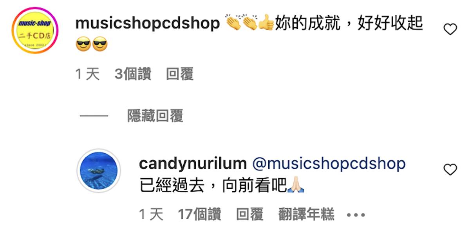Follow the @musicshopcdshop mention link
The width and height of the screenshot is (470, 247).
[x=329, y=164]
